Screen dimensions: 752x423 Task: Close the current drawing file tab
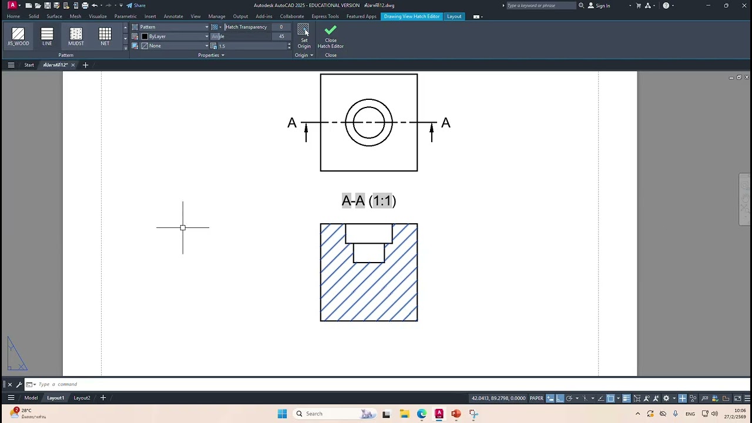click(x=73, y=65)
